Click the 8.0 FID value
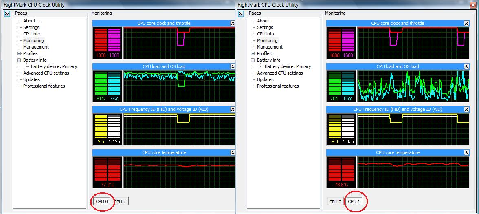The height and width of the screenshot is (214, 479). 334,142
